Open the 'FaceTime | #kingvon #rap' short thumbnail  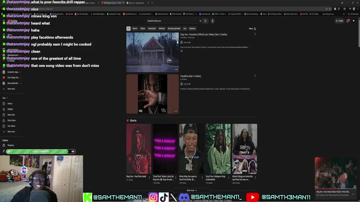(218, 149)
